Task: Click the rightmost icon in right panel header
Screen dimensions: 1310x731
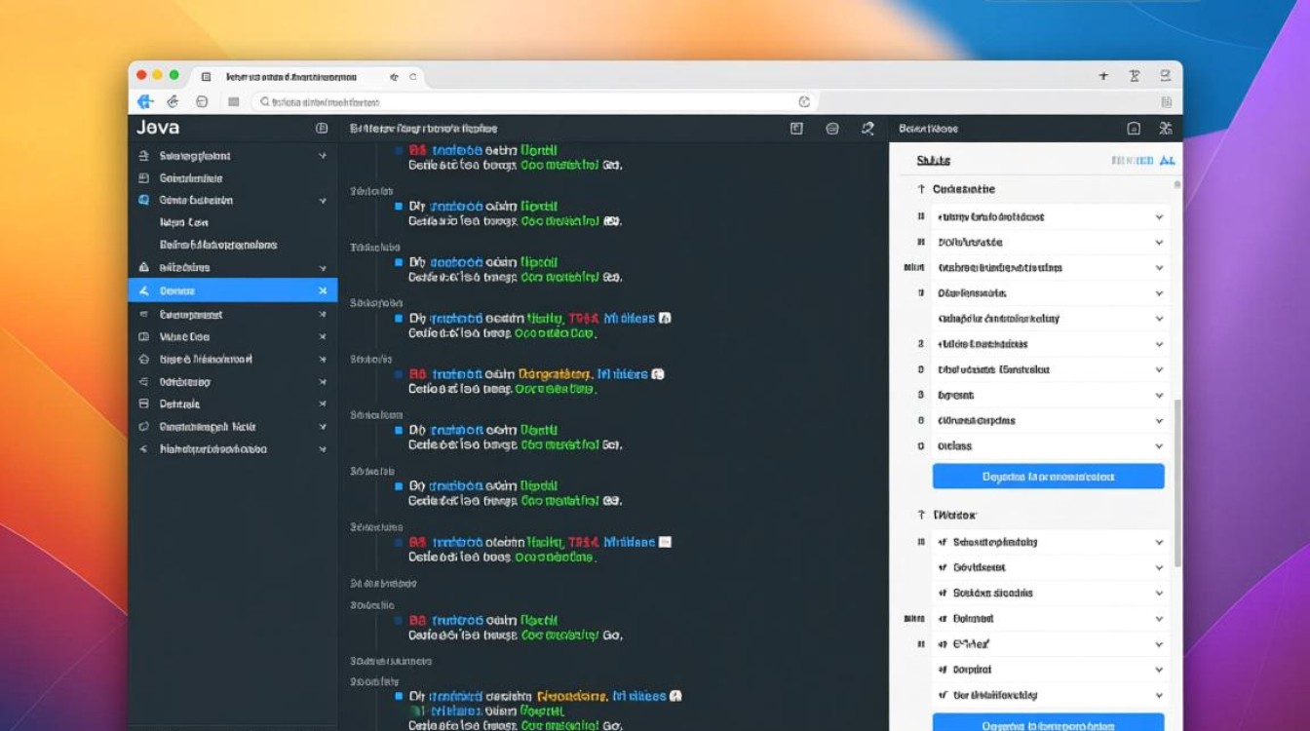Action: tap(1165, 129)
